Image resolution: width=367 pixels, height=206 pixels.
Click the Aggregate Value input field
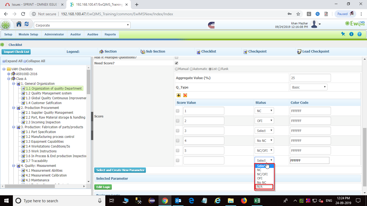click(310, 78)
